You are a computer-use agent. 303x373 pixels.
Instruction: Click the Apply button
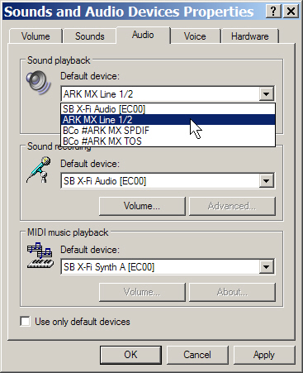264,355
